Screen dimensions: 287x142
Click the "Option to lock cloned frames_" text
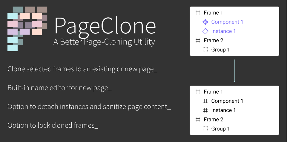tap(53, 125)
